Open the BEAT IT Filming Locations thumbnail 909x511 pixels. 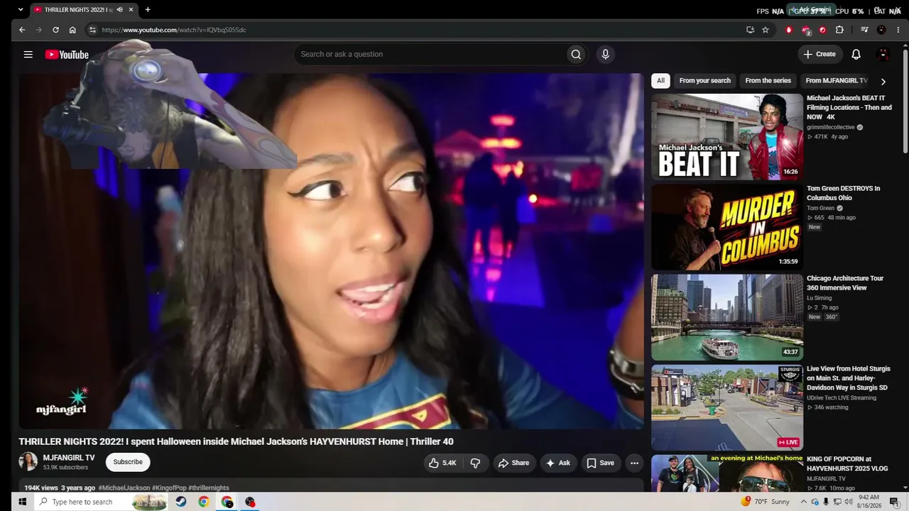tap(727, 136)
